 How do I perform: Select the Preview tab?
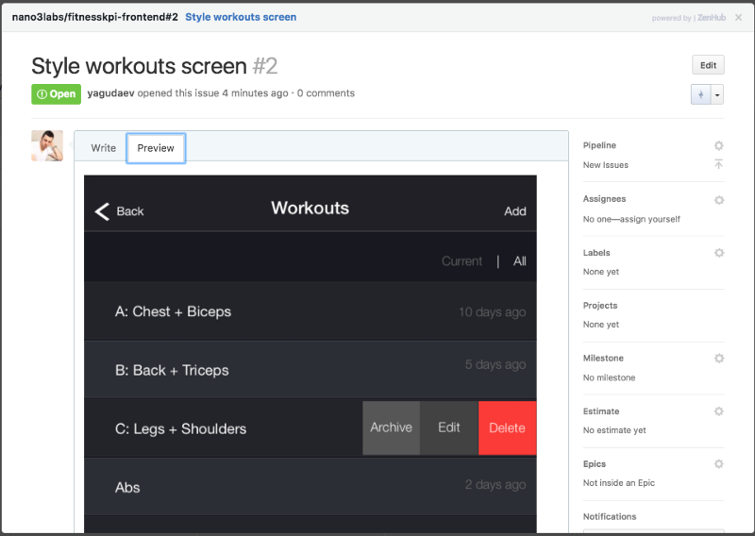pyautogui.click(x=156, y=148)
